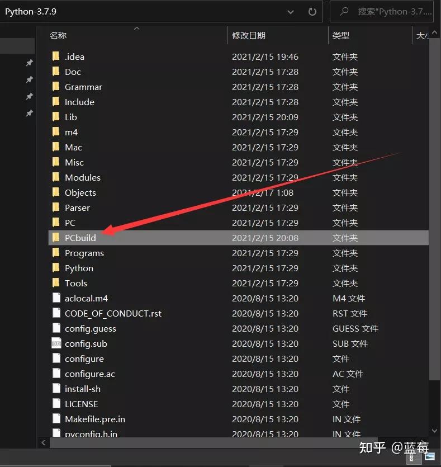
Task: Click the SUB 文件 type cell
Action: coord(350,343)
